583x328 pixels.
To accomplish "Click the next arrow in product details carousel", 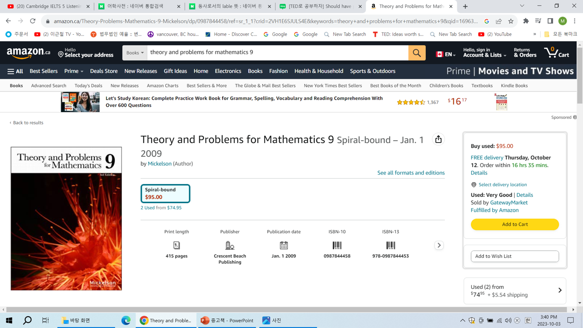I will pyautogui.click(x=439, y=245).
